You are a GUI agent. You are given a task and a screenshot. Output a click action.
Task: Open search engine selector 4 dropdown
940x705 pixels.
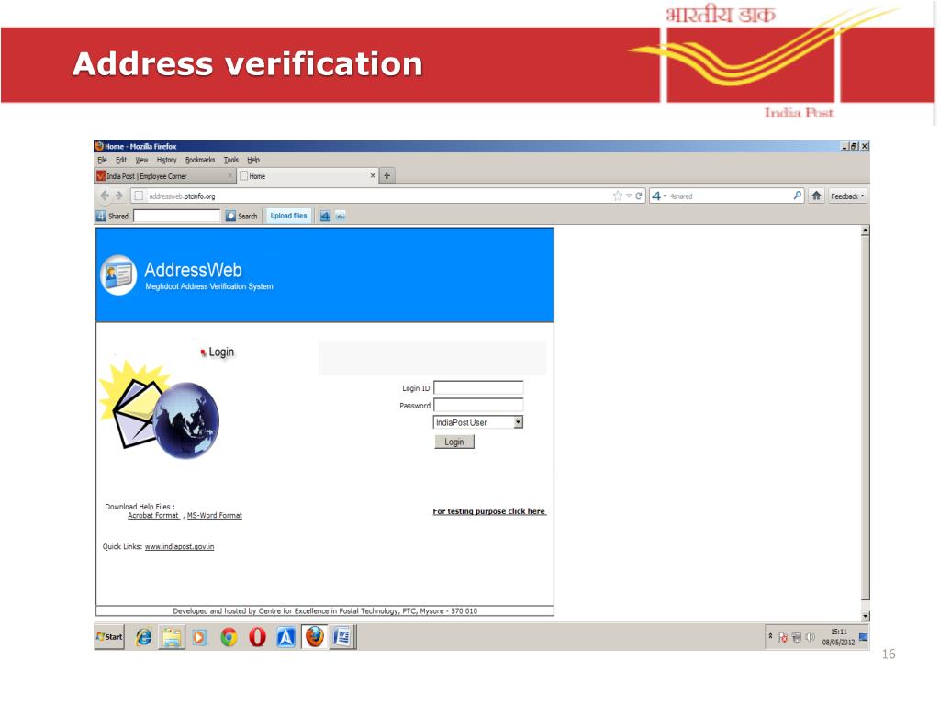[659, 196]
